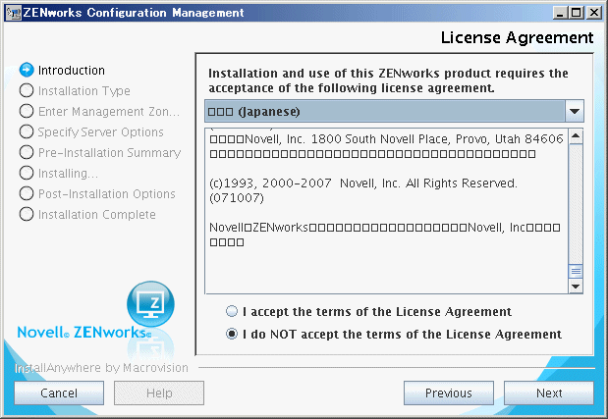Click the license text scroll down arrow
Viewport: 608px width, 419px height.
tap(576, 287)
